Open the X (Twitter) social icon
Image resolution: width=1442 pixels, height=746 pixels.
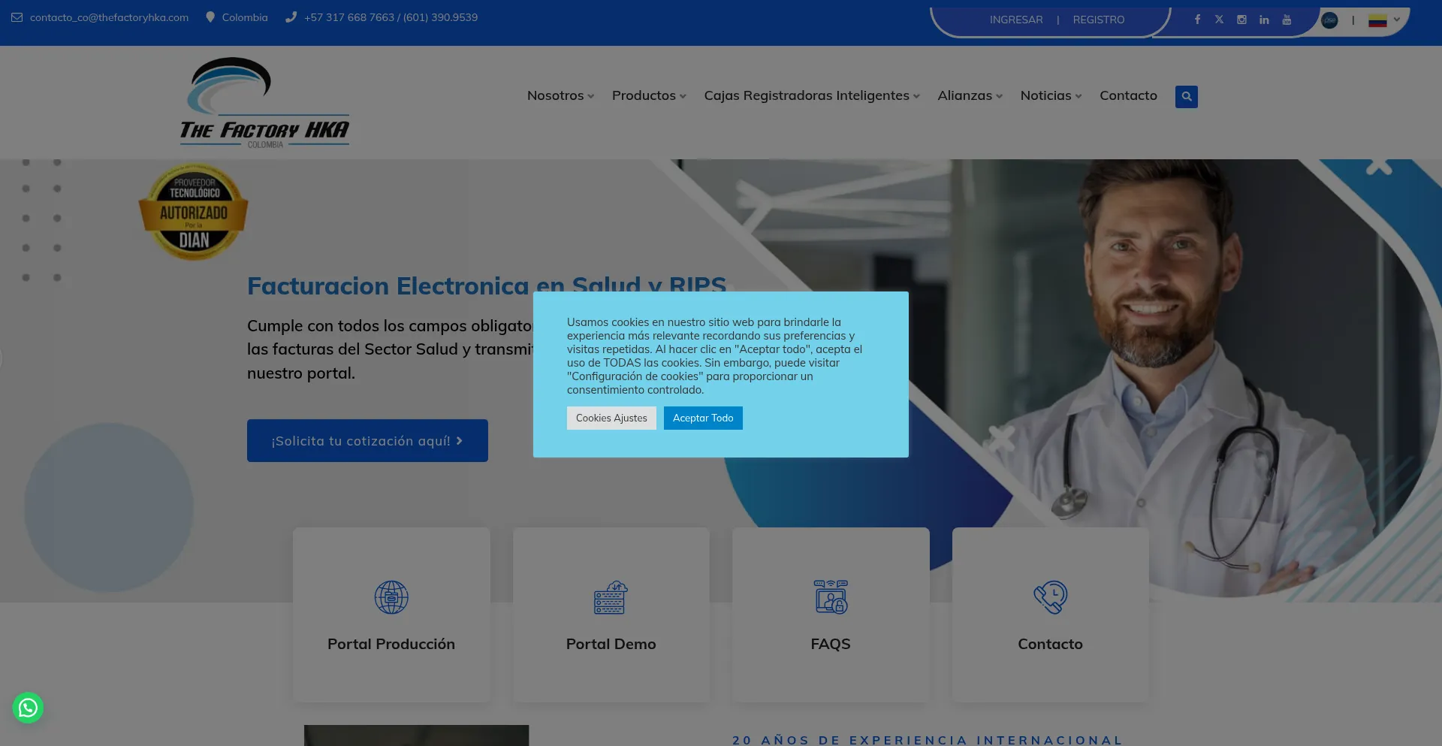1219,20
